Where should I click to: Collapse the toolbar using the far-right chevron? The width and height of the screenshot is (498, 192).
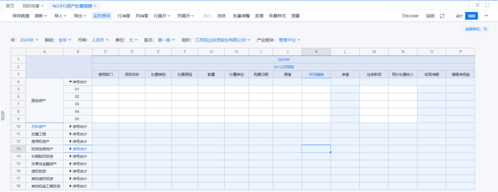486,16
